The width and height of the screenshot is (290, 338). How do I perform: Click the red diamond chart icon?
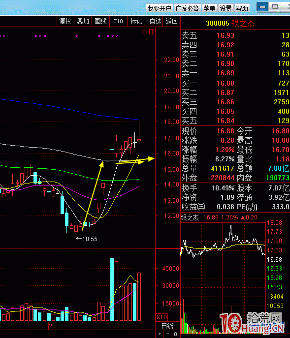point(144,32)
